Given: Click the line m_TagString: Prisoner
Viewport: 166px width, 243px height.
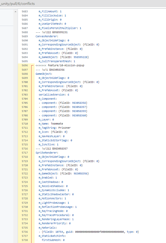Looking at the screenshot, I should click(55, 128).
